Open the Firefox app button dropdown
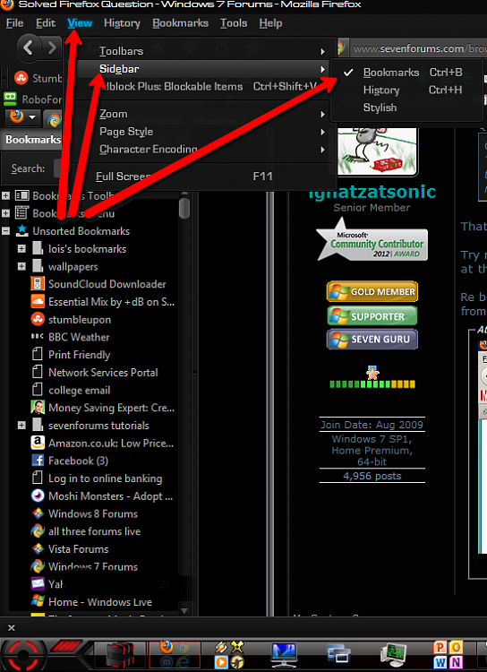 coord(22,117)
